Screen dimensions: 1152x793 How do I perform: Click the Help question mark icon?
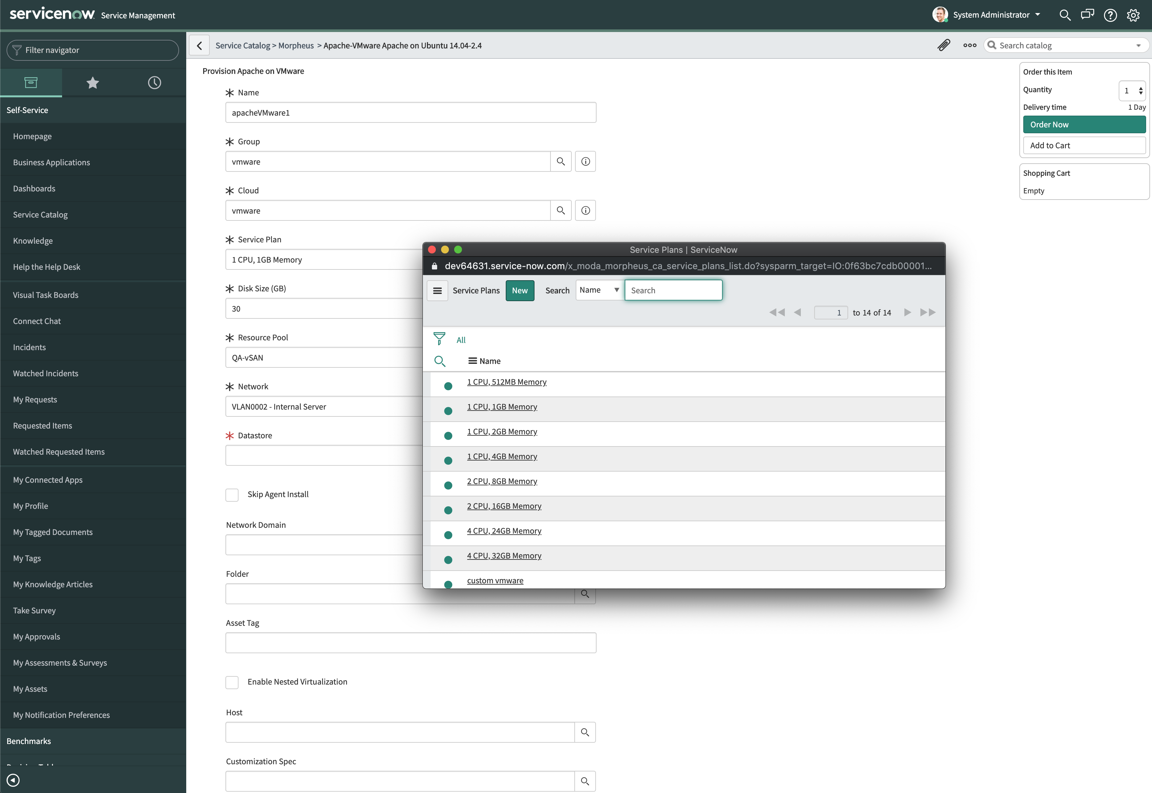(1110, 15)
